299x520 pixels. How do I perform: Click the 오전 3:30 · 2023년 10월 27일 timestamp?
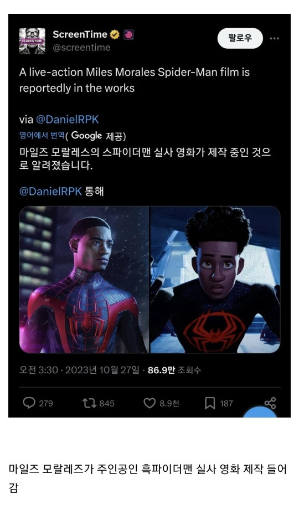point(79,370)
